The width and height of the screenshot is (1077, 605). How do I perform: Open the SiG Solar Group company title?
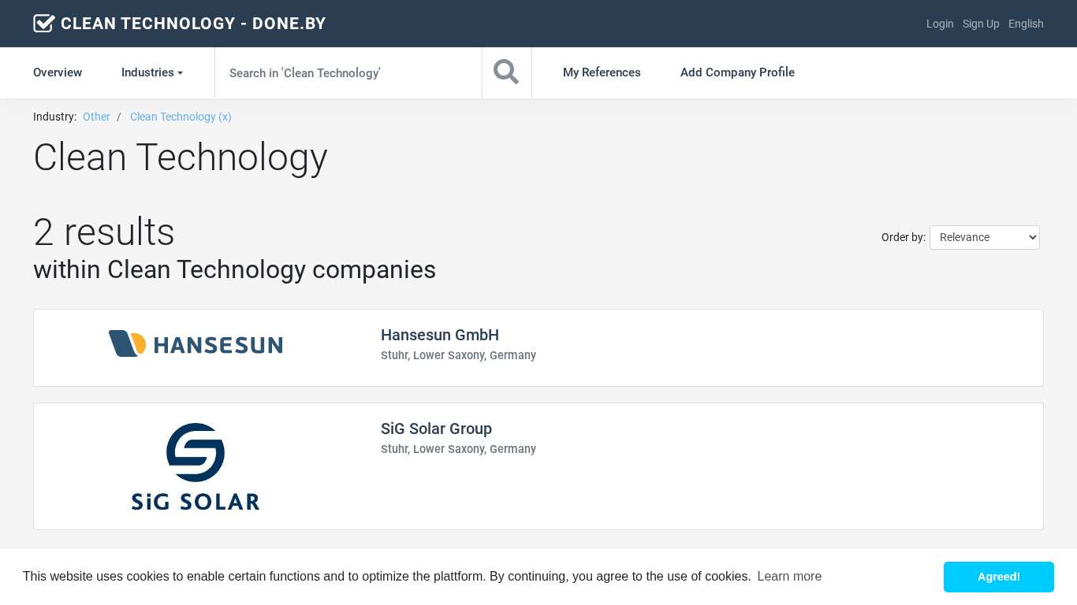(436, 429)
